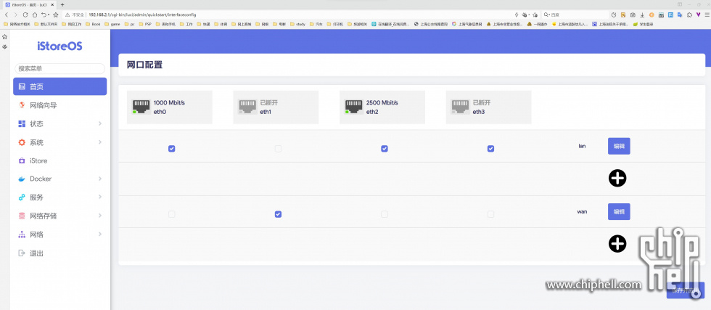Open the PSP bookmark folder

(145, 24)
